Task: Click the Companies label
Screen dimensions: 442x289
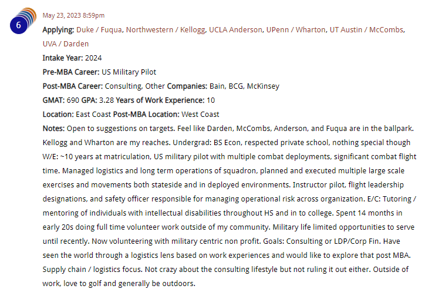Action: click(187, 86)
